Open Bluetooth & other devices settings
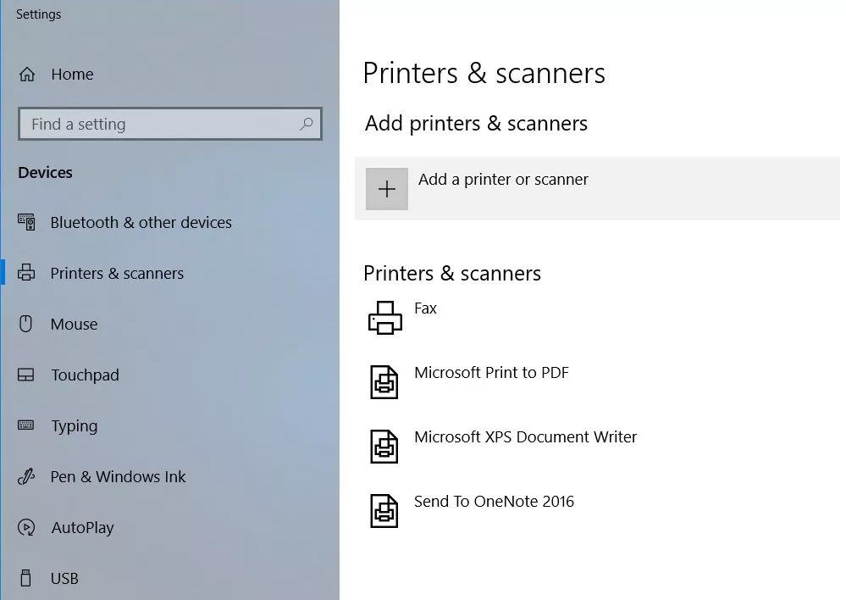 click(x=141, y=223)
